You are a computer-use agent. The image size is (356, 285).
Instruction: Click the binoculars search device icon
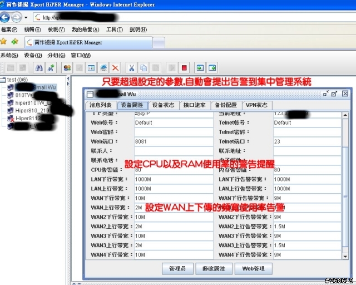(39, 68)
